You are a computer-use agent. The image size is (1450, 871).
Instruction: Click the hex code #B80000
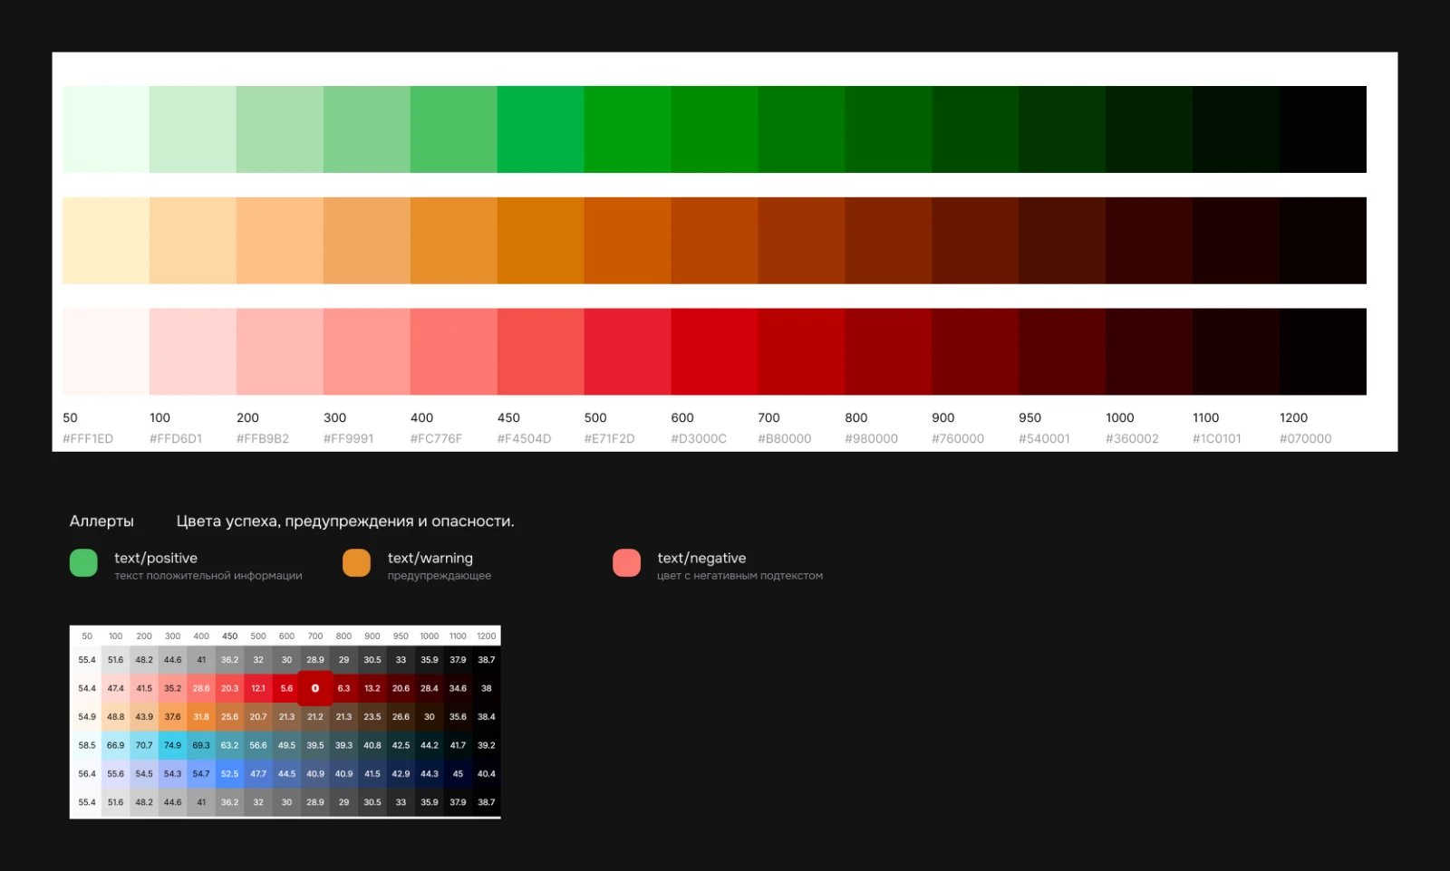(785, 439)
